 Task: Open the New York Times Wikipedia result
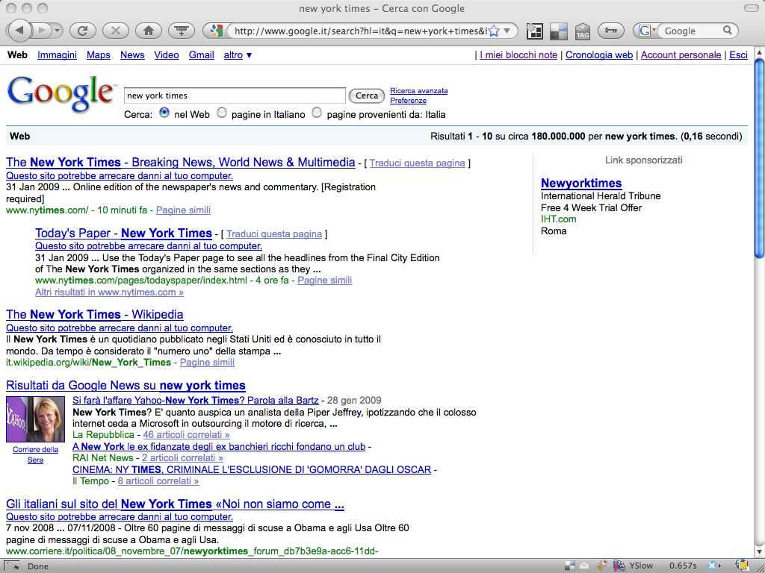click(95, 314)
